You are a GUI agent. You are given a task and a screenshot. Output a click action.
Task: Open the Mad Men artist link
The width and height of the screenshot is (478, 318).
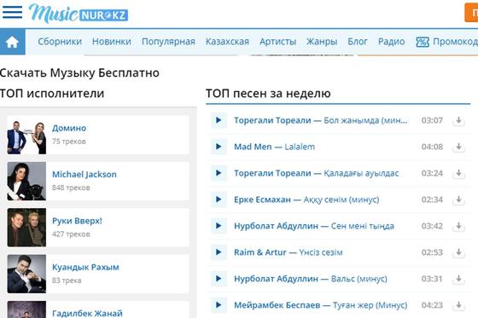click(x=253, y=147)
